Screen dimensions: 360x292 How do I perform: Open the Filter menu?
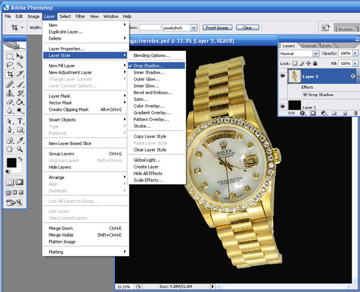tap(80, 17)
